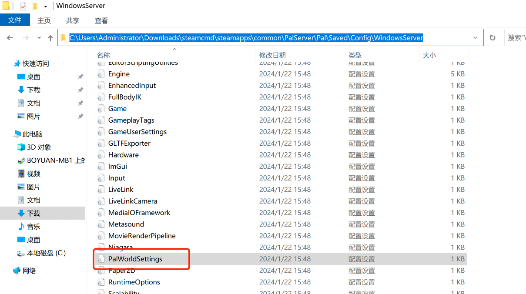Viewport: 526px width, 294px height.
Task: Sort files by 修改日期 column header
Action: 272,55
